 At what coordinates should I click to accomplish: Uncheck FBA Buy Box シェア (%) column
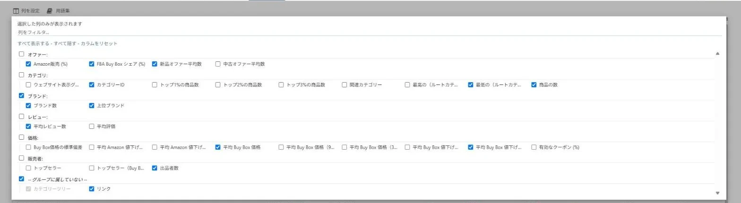coord(92,64)
